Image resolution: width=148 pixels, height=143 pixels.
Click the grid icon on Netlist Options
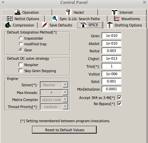pos(10,18)
